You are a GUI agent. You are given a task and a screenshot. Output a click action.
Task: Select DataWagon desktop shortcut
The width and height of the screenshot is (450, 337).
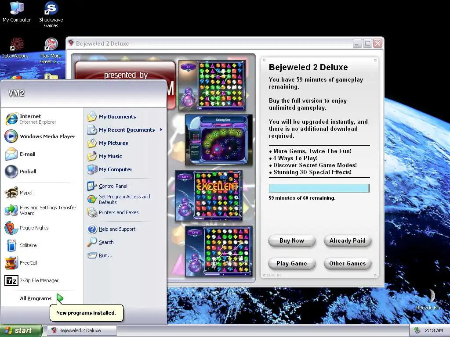pos(16,48)
